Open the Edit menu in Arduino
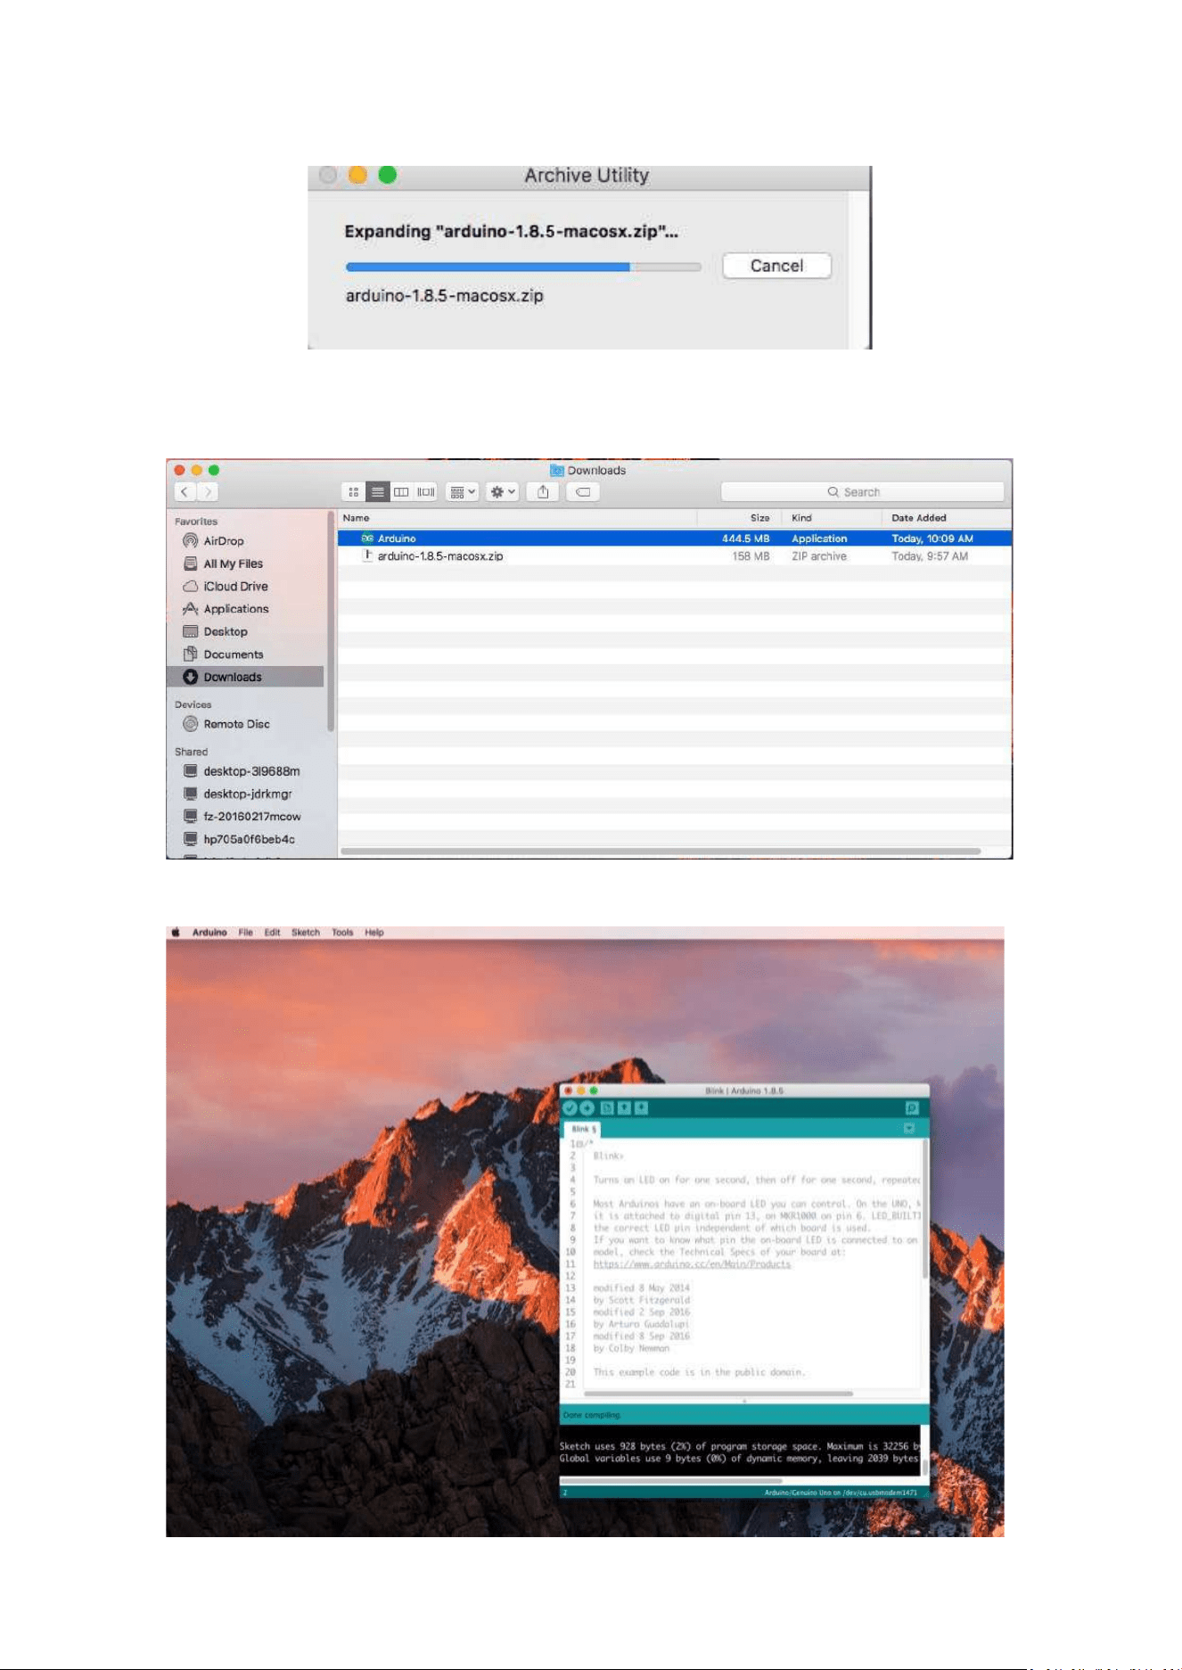The height and width of the screenshot is (1670, 1182). (x=272, y=933)
